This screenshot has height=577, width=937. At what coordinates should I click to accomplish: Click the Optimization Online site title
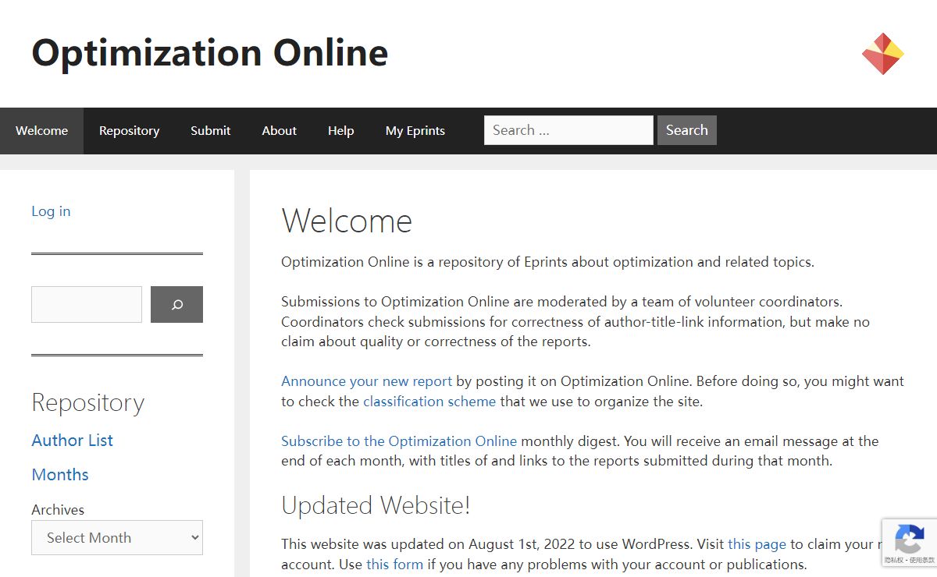tap(209, 54)
